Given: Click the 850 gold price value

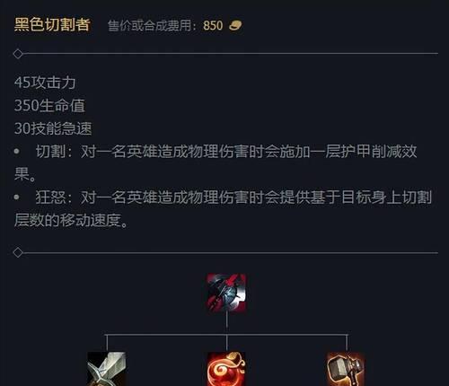Looking at the screenshot, I should (x=213, y=26).
